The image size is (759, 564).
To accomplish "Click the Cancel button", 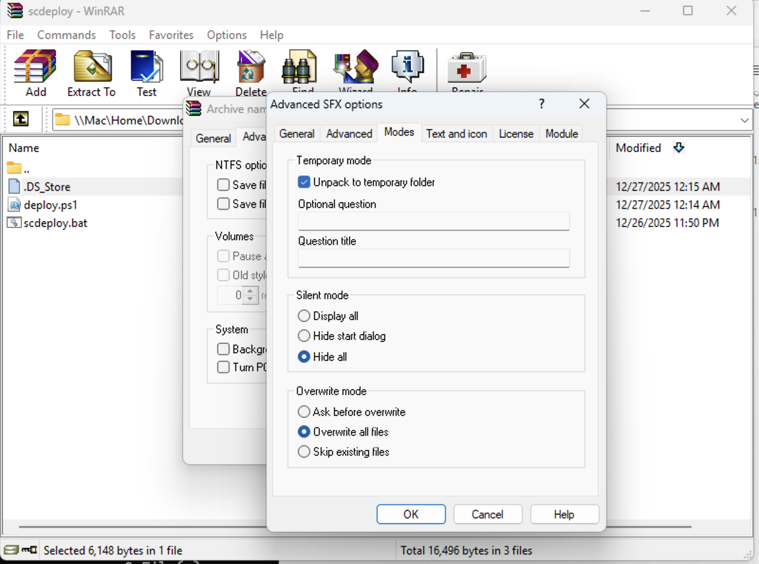I will coord(487,515).
